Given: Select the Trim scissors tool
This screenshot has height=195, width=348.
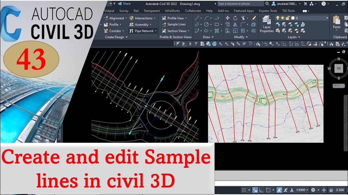Looking at the screenshot, I should pos(243,18).
